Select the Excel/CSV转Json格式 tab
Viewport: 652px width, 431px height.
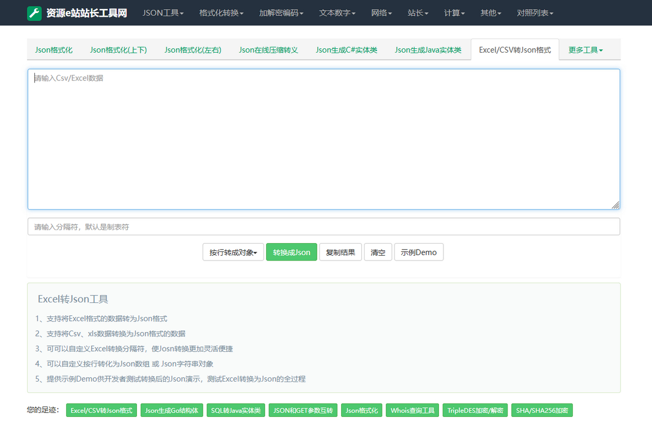coord(515,50)
